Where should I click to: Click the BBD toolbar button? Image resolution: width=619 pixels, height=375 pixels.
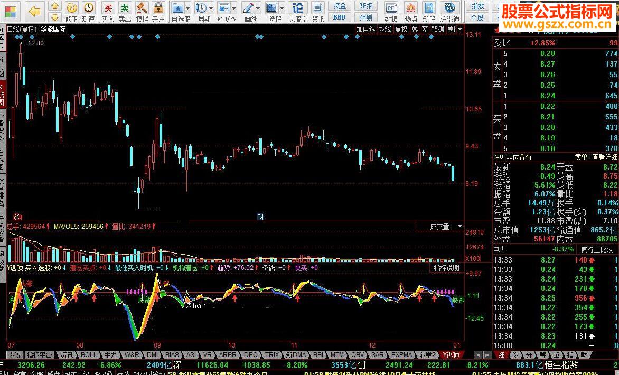coord(340,17)
